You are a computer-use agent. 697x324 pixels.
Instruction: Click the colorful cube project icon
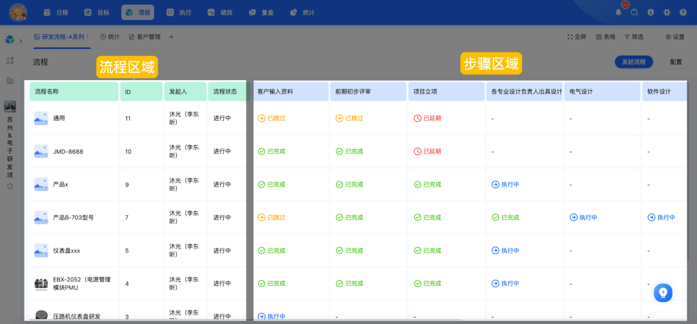(10, 40)
